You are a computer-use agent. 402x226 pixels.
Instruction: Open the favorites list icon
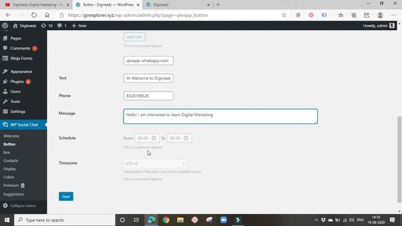(x=340, y=15)
